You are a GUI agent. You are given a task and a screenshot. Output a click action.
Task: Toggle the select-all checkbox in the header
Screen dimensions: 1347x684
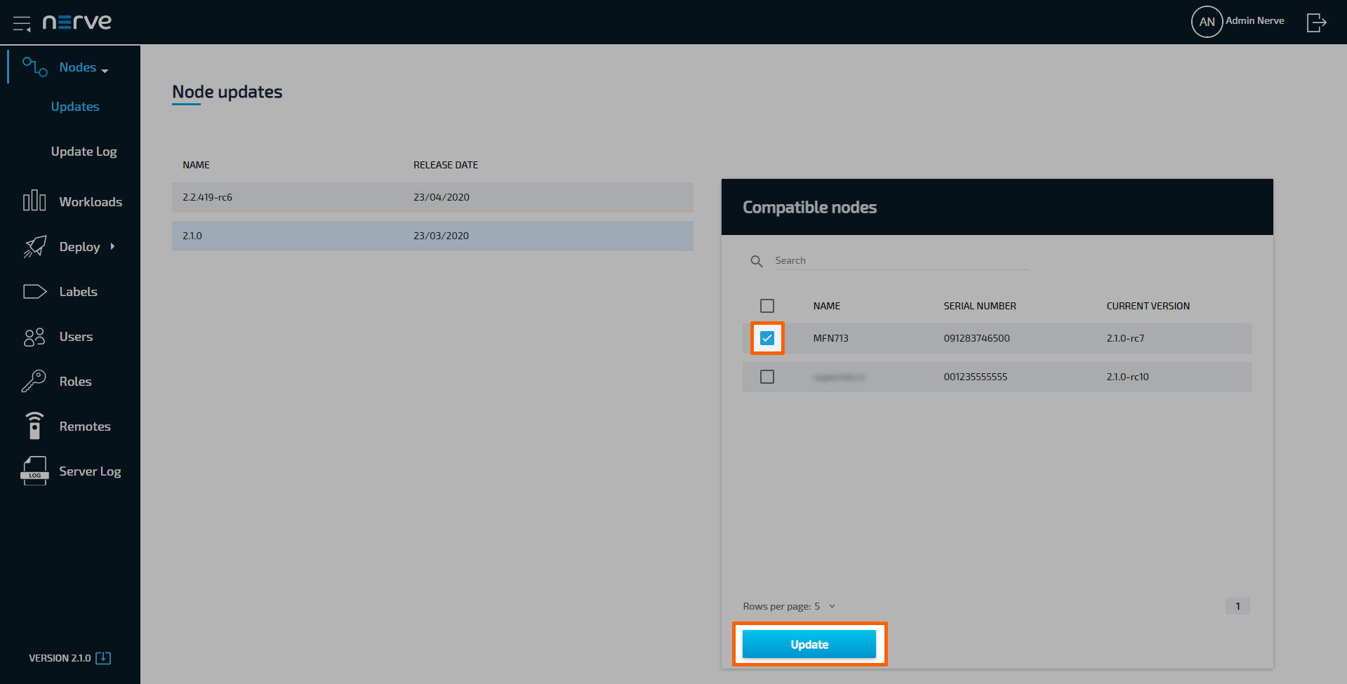767,306
